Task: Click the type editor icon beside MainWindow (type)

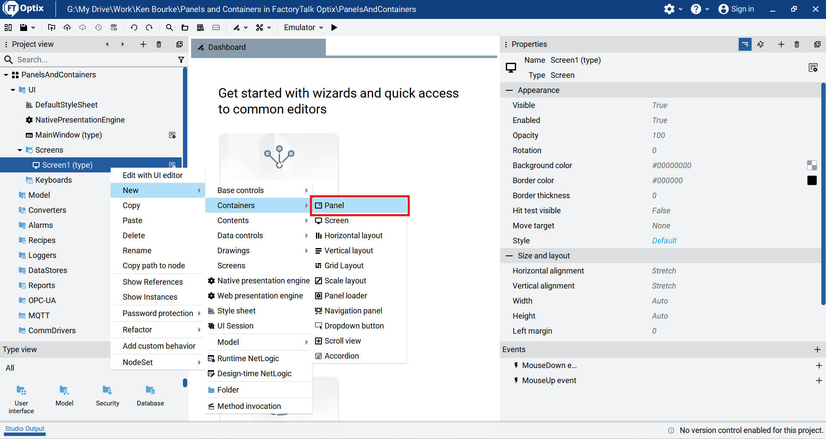Action: tap(173, 135)
